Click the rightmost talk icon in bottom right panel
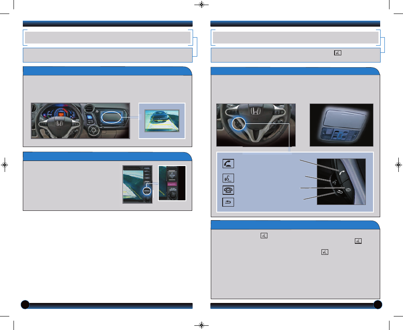403x330 pixels. pos(358,241)
